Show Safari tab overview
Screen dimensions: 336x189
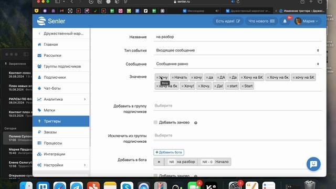[x=320, y=2]
